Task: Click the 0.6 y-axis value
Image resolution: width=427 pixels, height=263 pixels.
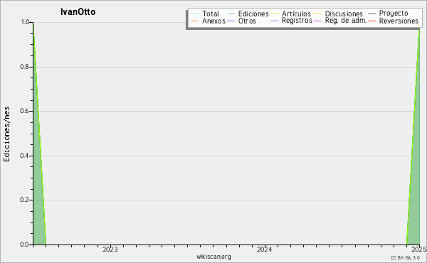Action: [x=24, y=111]
